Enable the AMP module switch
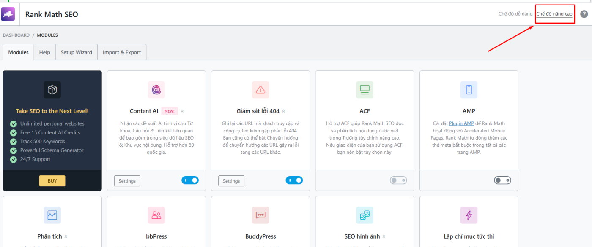Image resolution: width=592 pixels, height=247 pixels. (x=502, y=180)
